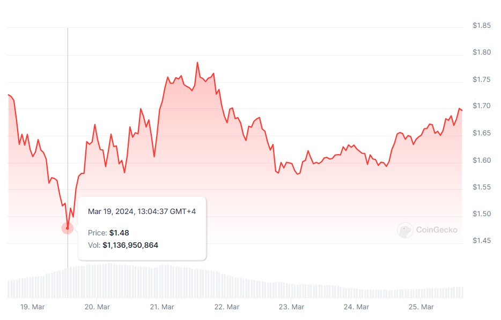Image resolution: width=501 pixels, height=320 pixels.
Task: Click the CoinGecko gecko logo icon
Action: click(x=404, y=230)
